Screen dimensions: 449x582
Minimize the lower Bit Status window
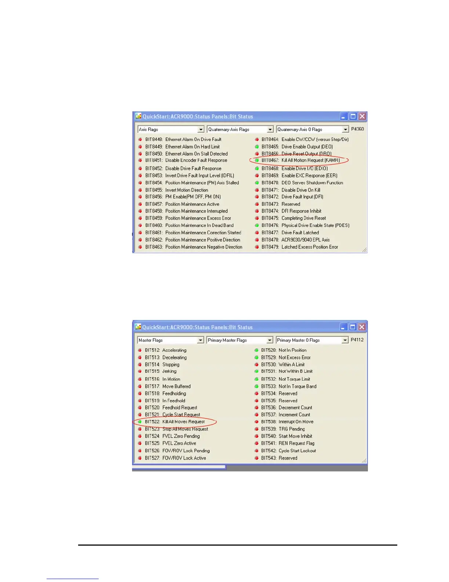click(x=343, y=327)
